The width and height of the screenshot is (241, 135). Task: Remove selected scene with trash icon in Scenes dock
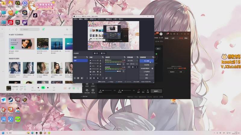(78, 78)
